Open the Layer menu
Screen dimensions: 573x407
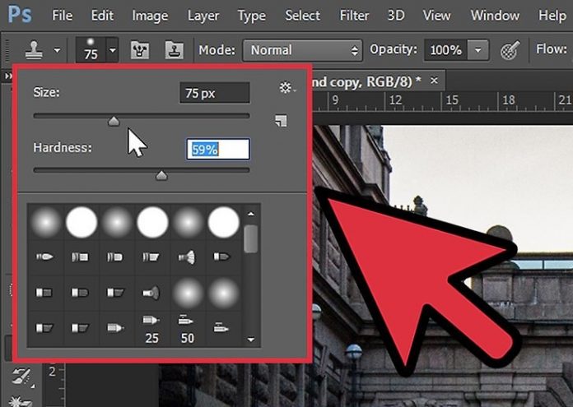pyautogui.click(x=203, y=16)
